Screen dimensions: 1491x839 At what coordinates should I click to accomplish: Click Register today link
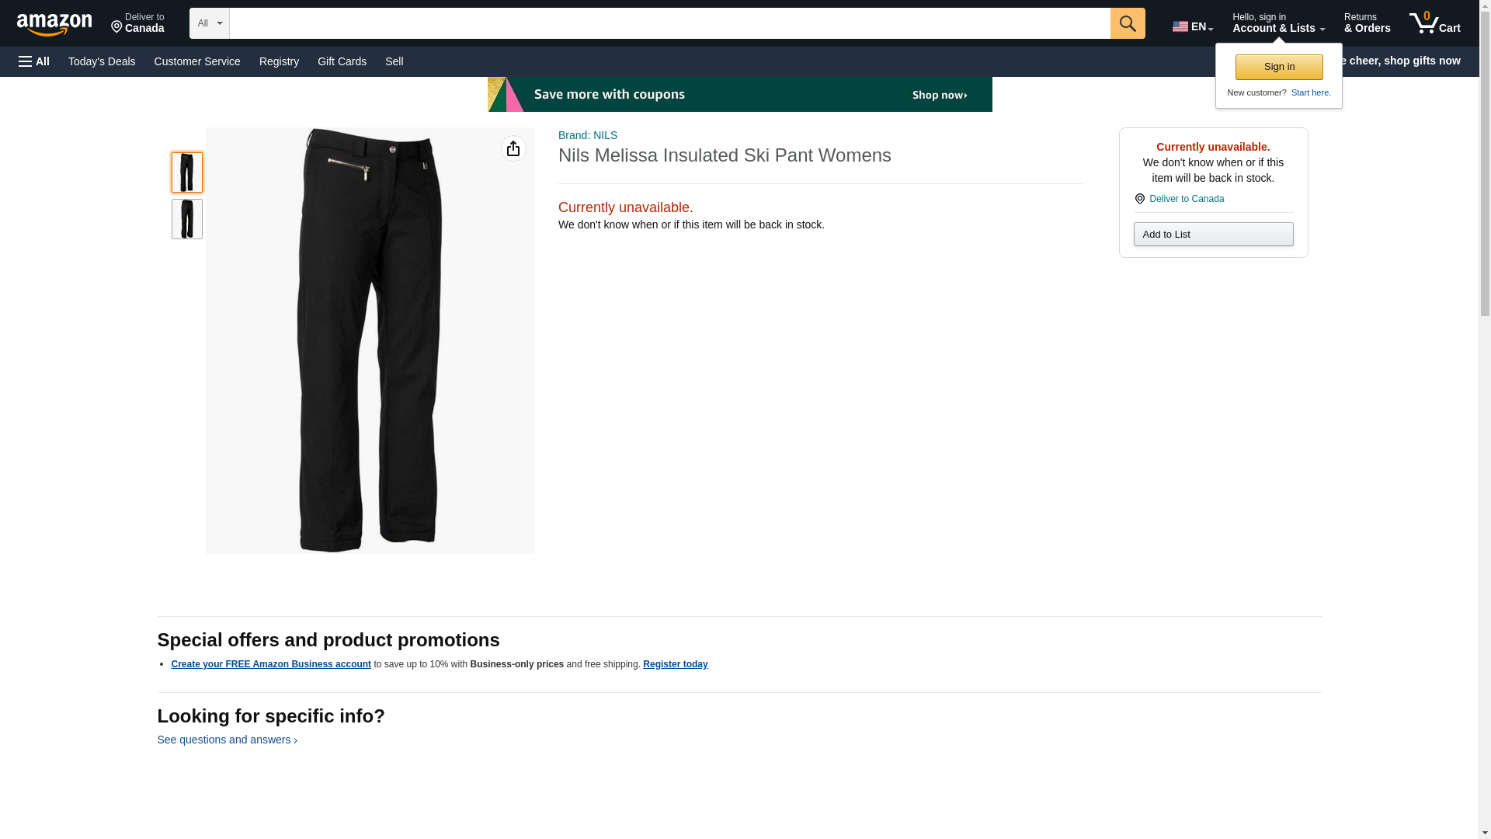coord(675,664)
